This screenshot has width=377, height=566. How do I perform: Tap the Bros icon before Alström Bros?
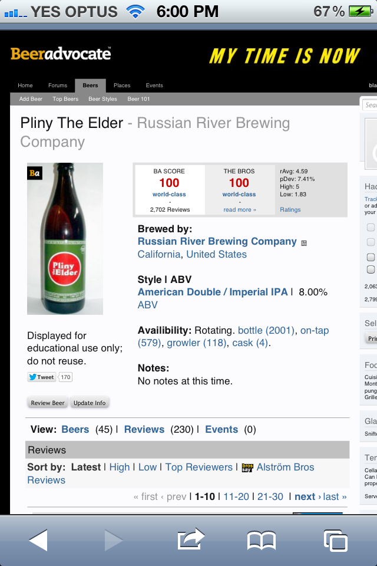click(247, 468)
